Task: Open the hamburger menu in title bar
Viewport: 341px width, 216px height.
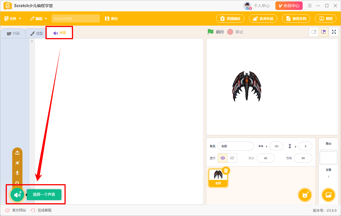Action: (x=310, y=6)
